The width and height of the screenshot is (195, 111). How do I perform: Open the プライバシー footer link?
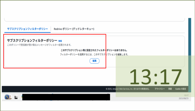coord(160,89)
